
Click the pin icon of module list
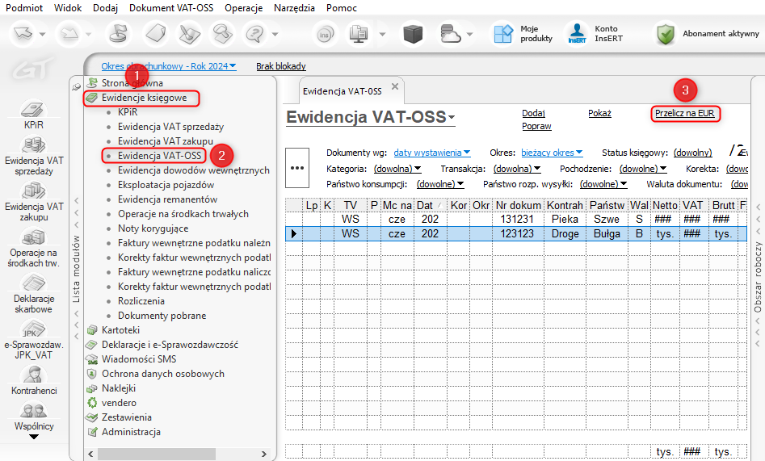pos(77,87)
